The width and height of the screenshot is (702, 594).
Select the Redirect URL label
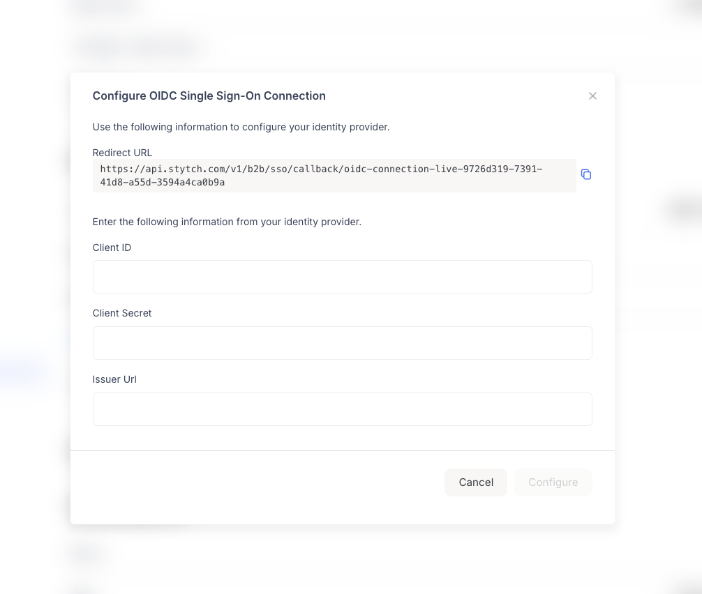[x=122, y=153]
